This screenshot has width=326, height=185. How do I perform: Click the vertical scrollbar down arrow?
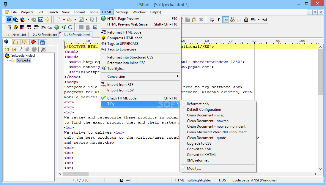[320, 169]
